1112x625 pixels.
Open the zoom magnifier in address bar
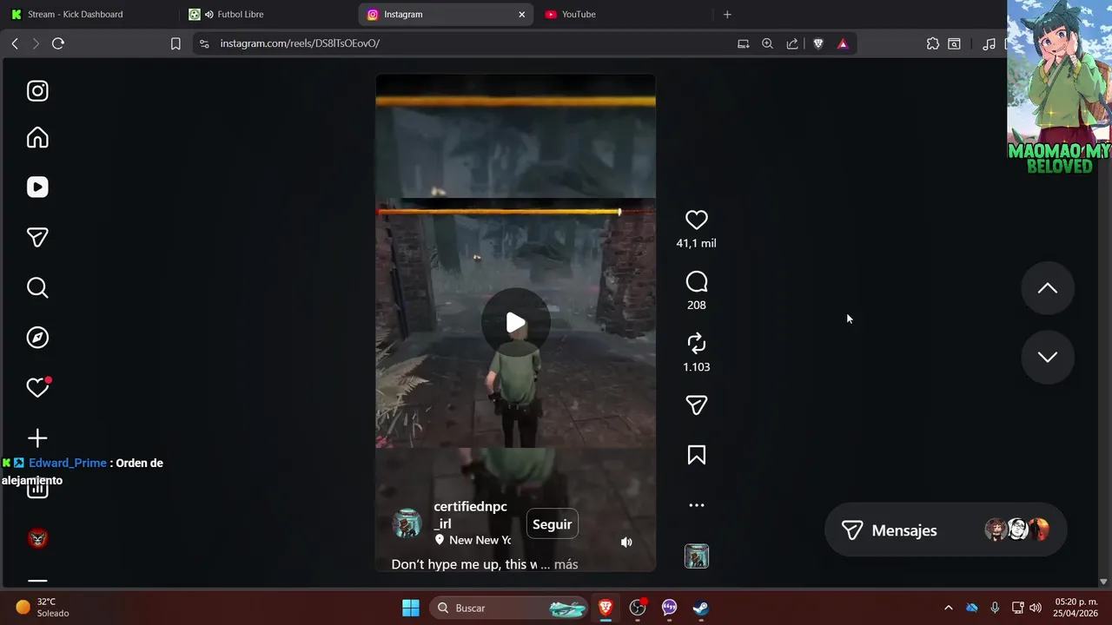click(x=768, y=43)
